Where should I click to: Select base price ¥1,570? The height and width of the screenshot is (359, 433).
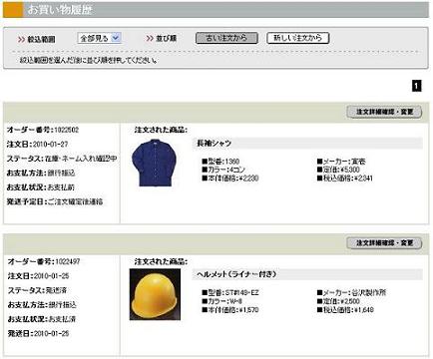pyautogui.click(x=248, y=310)
